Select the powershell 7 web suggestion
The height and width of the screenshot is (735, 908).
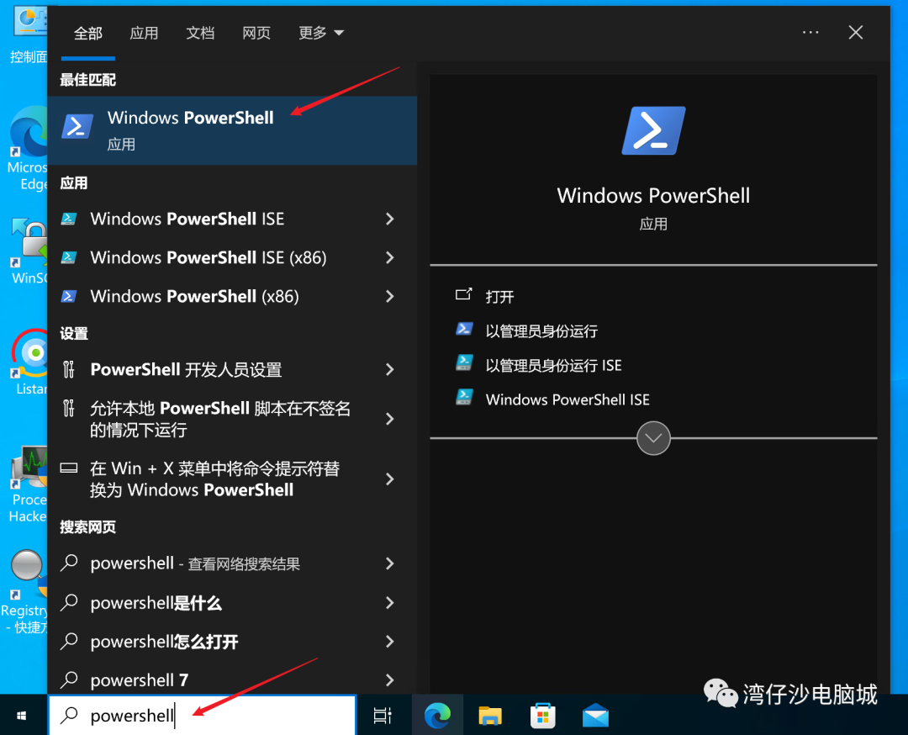point(232,680)
